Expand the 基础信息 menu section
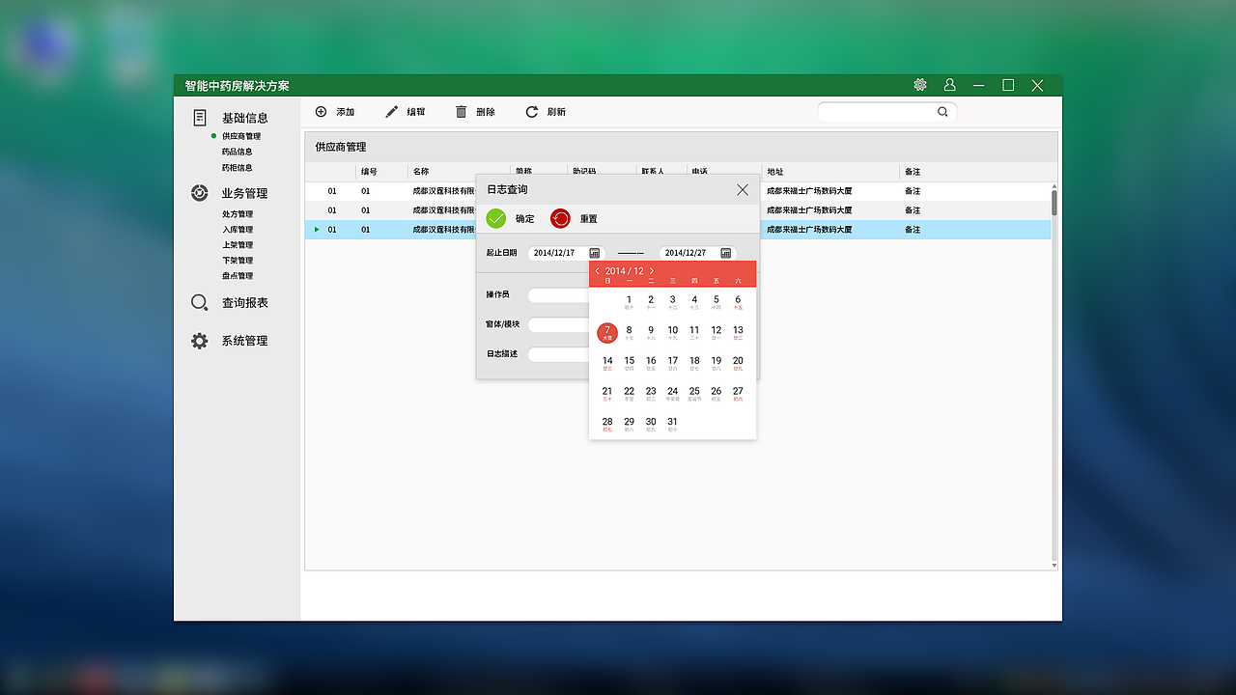Viewport: 1236px width, 695px height. click(x=245, y=118)
